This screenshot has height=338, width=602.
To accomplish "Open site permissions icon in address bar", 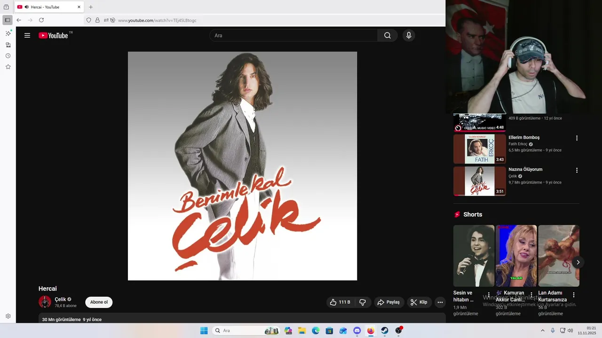I will coord(106,20).
